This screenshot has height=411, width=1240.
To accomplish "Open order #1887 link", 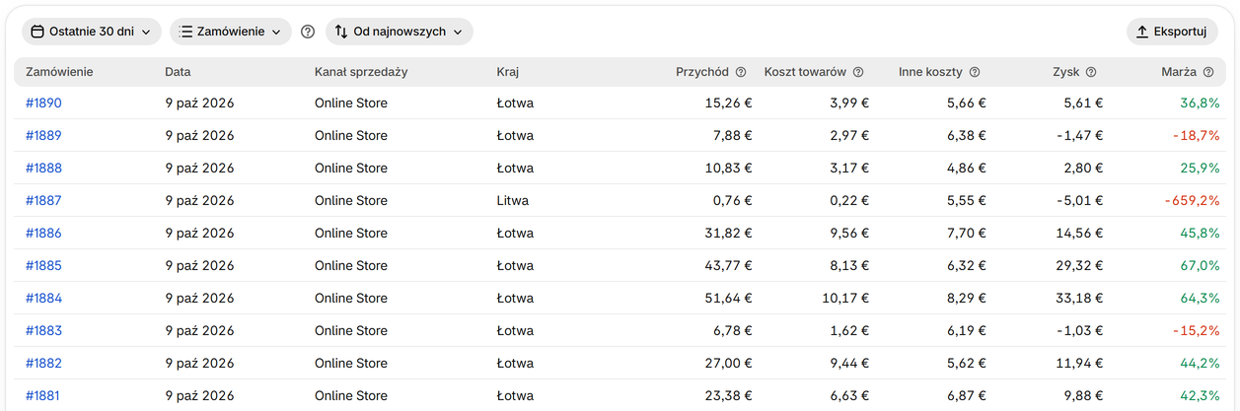I will tap(43, 200).
